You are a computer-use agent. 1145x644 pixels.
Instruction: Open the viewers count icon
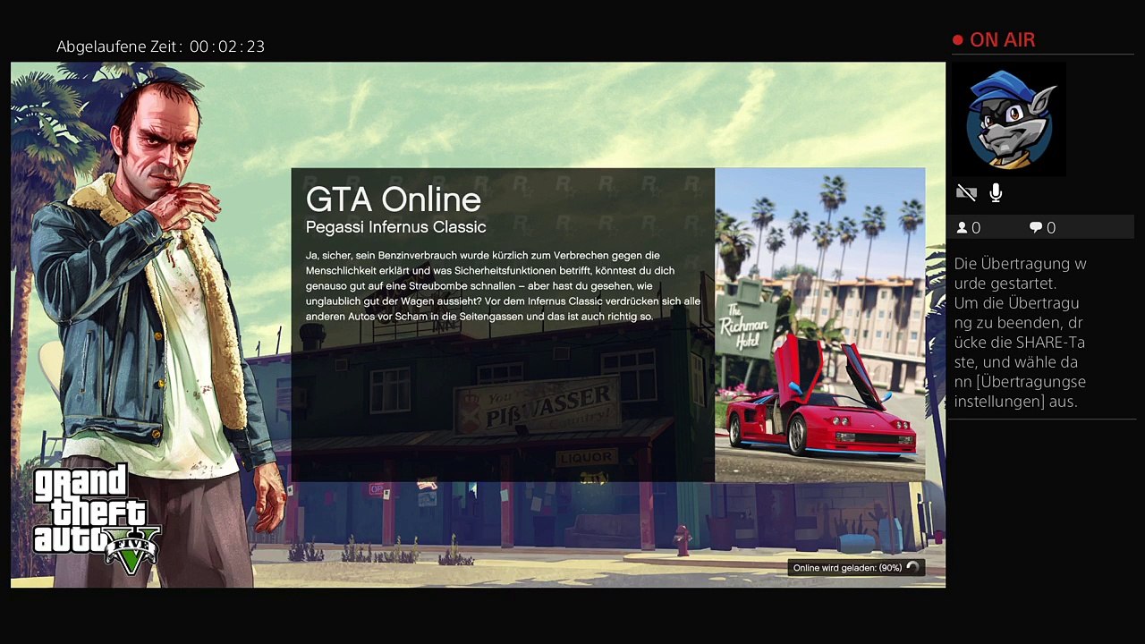pos(963,228)
